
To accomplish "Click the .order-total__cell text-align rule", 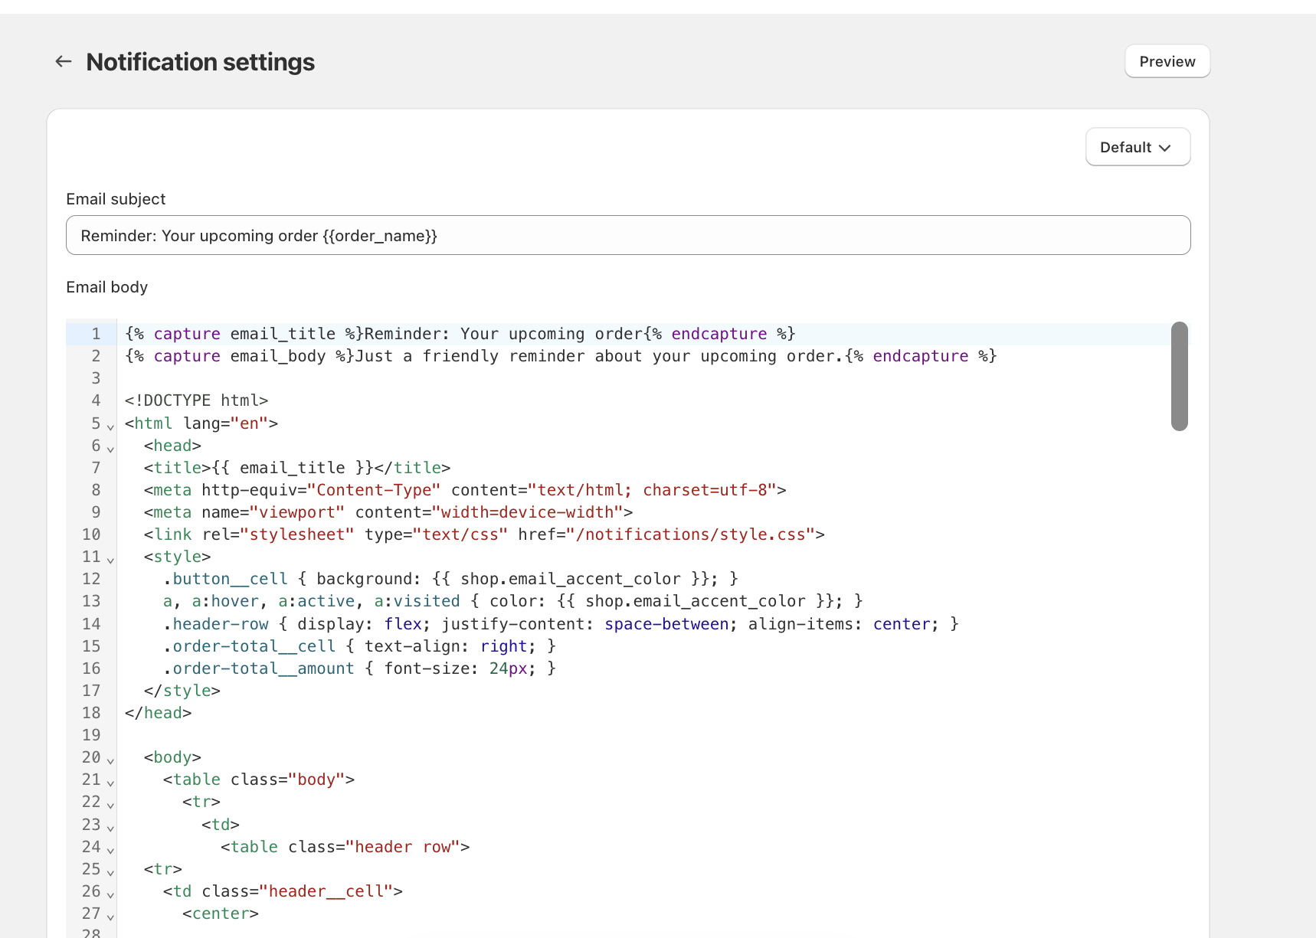I will 359,646.
